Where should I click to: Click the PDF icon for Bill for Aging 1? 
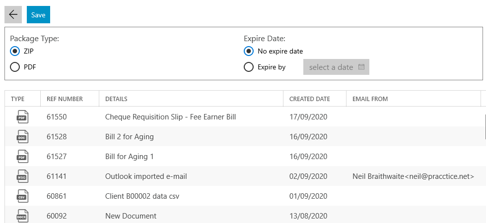[22, 157]
